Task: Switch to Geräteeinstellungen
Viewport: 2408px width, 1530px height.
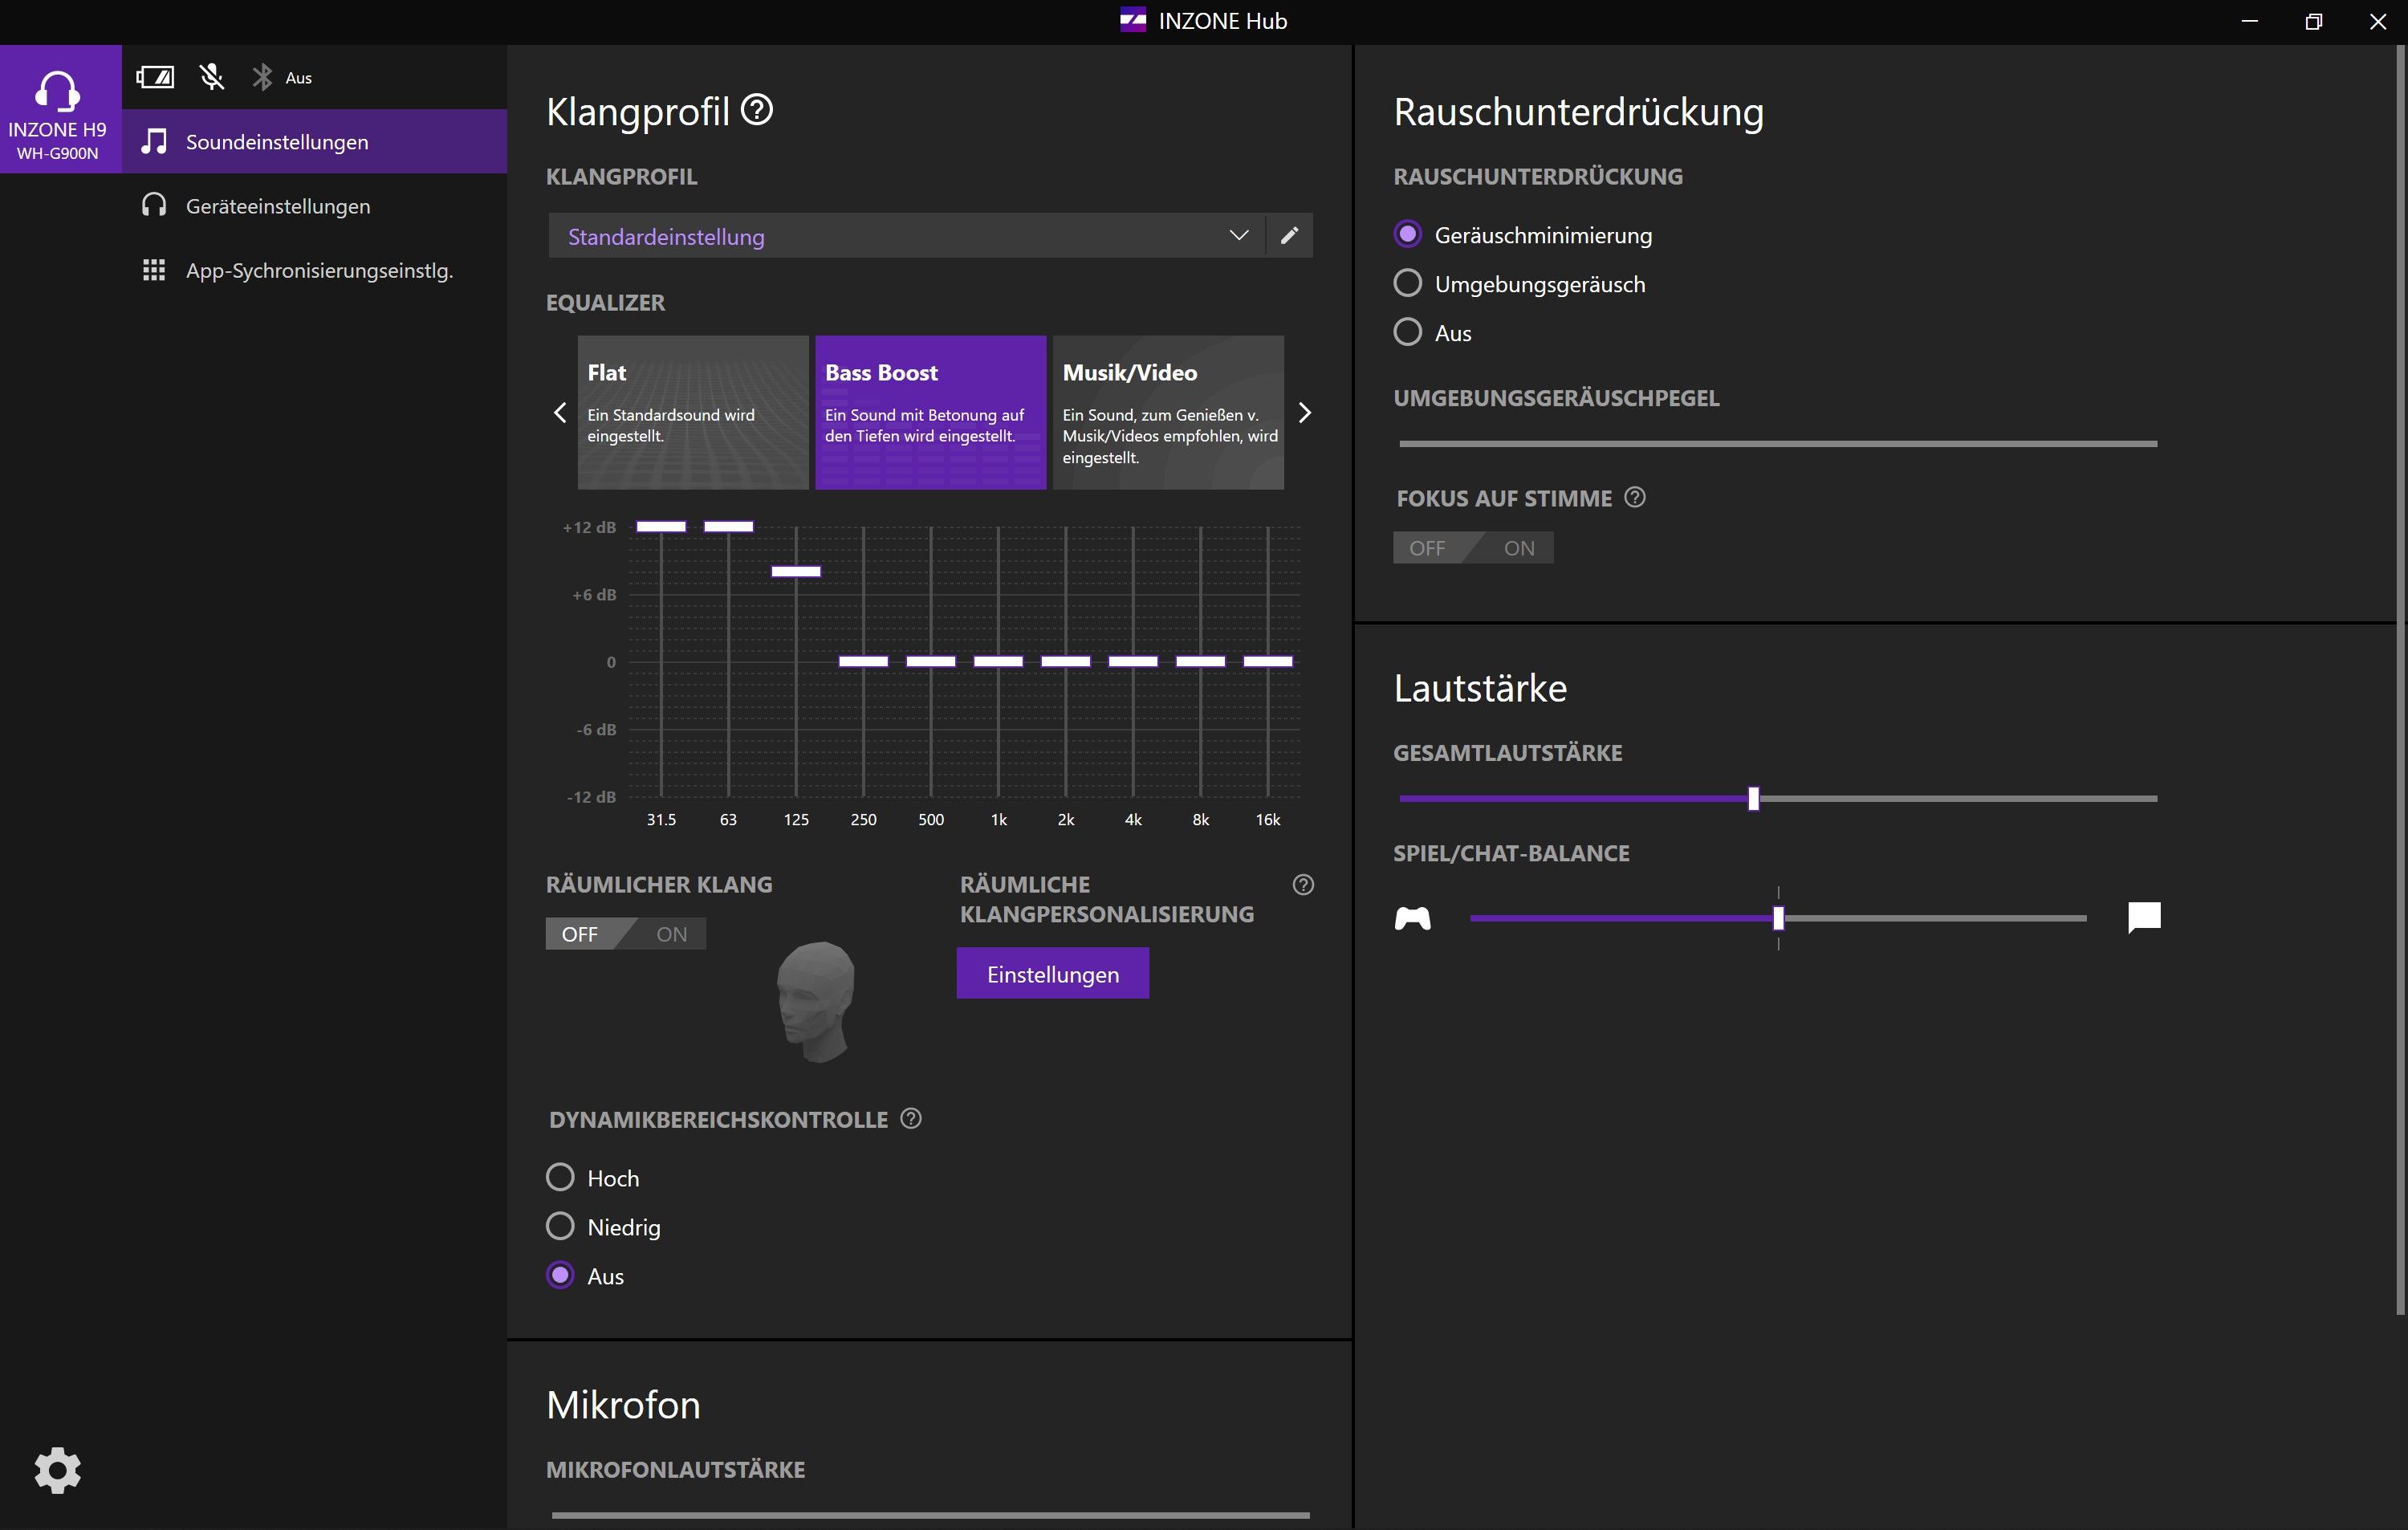Action: [277, 205]
